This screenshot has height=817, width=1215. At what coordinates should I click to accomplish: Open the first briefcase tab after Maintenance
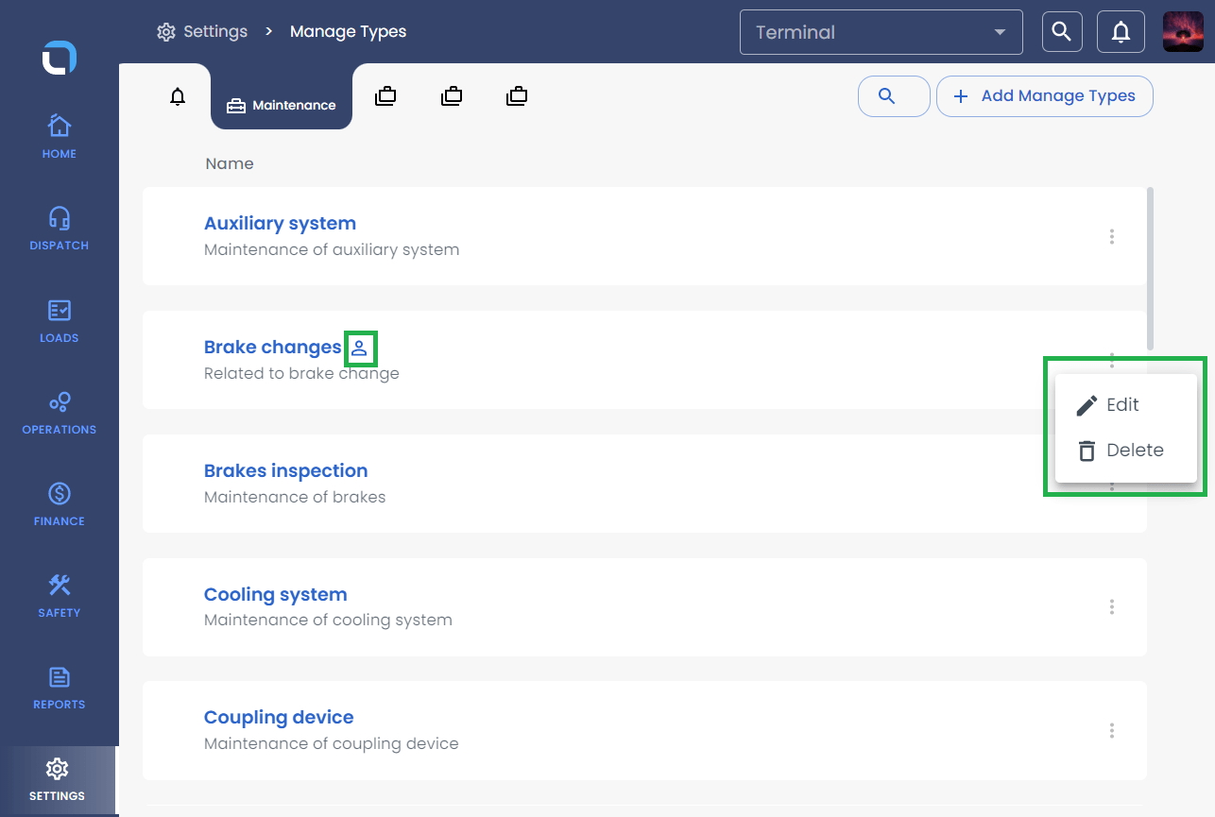[x=385, y=95]
